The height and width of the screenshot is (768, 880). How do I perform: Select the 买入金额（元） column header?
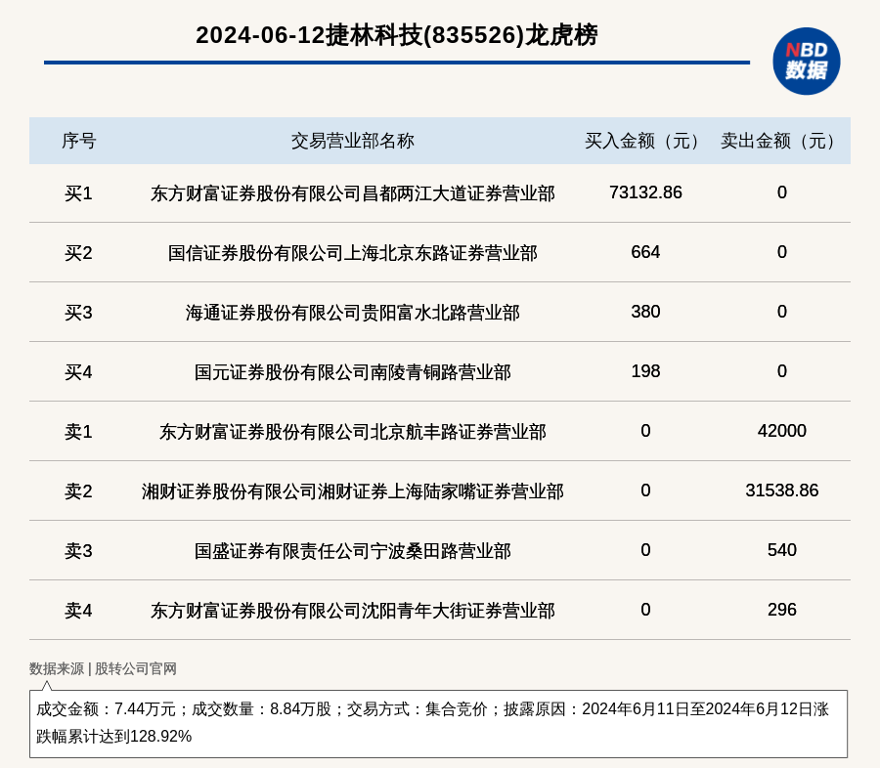point(645,141)
